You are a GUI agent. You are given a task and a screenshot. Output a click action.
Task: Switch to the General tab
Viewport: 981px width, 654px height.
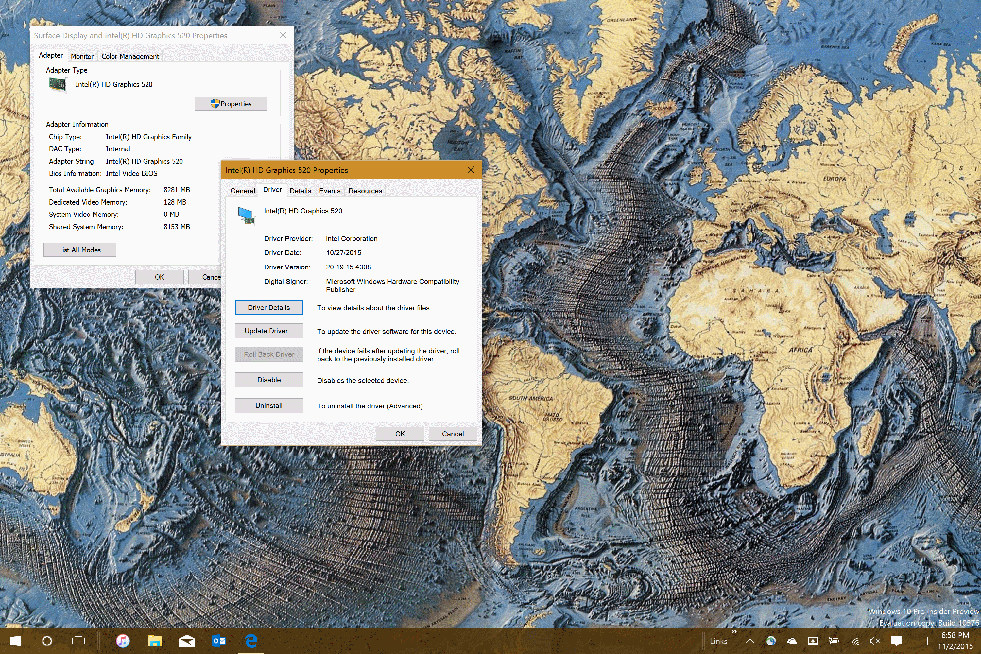pyautogui.click(x=243, y=191)
